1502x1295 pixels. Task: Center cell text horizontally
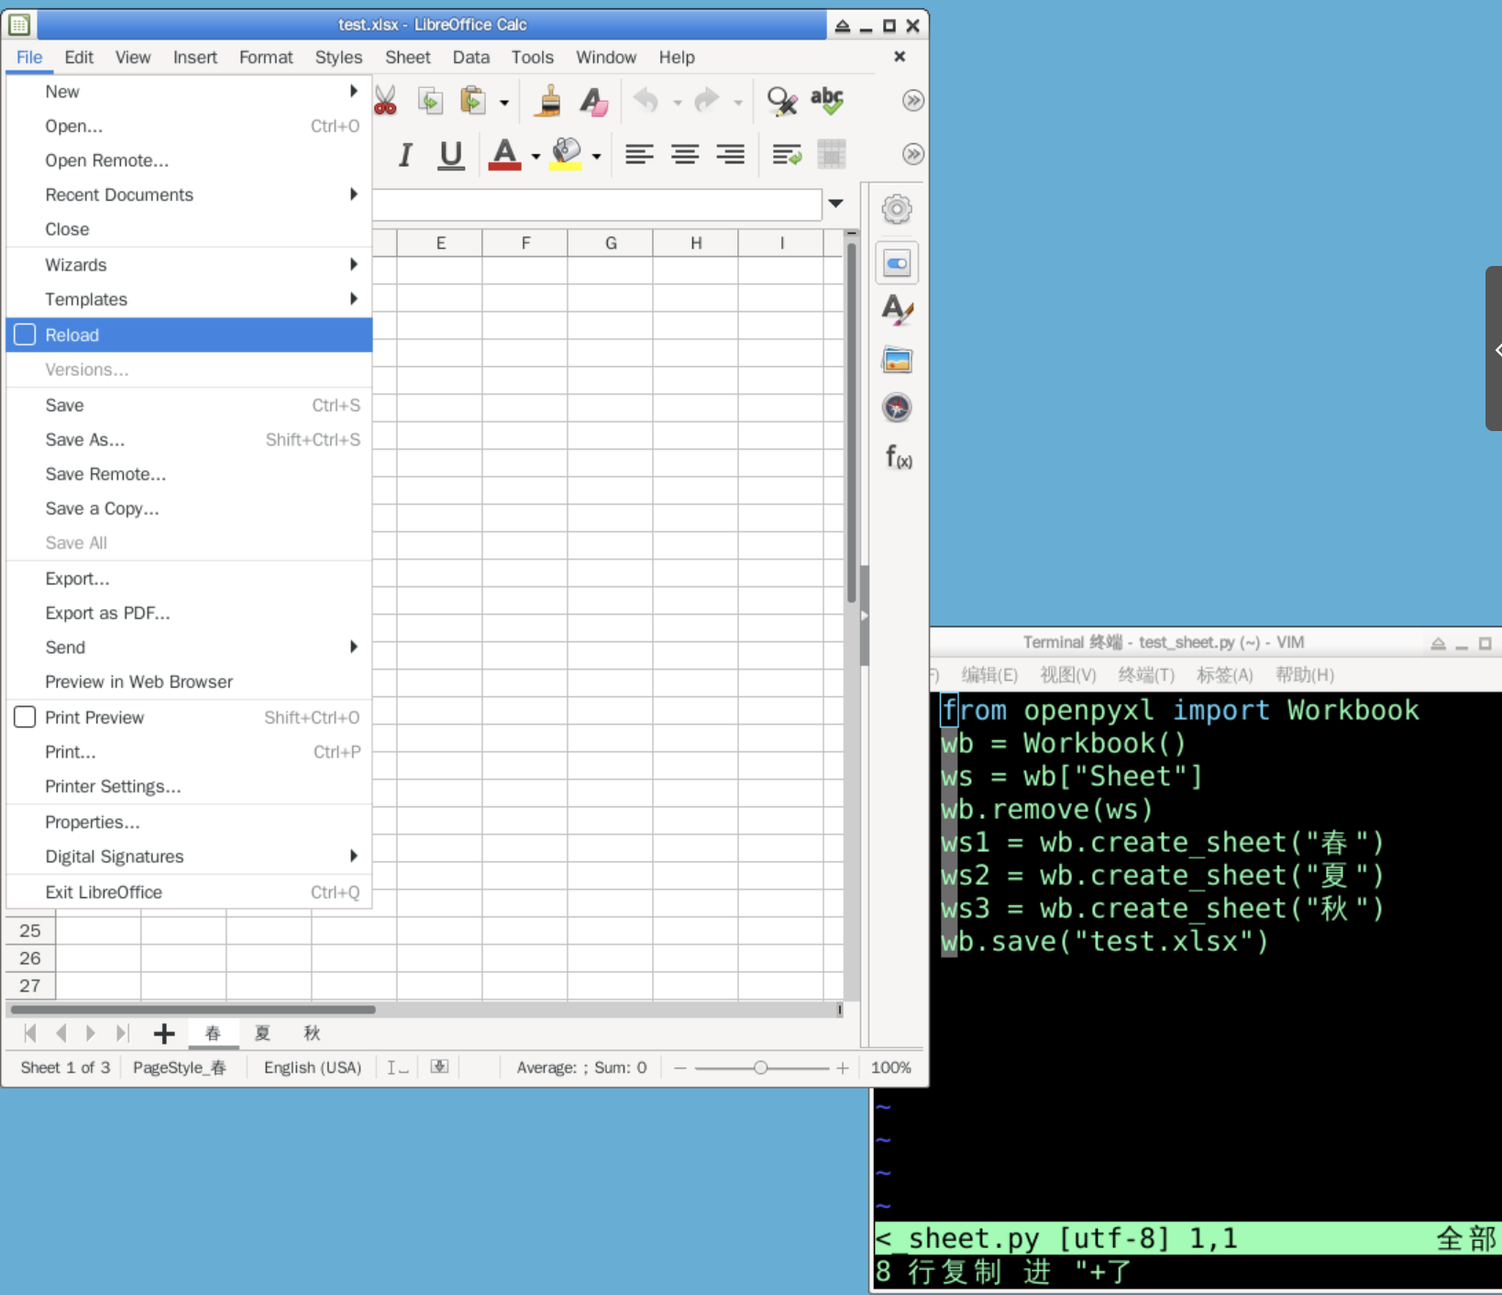click(x=685, y=154)
